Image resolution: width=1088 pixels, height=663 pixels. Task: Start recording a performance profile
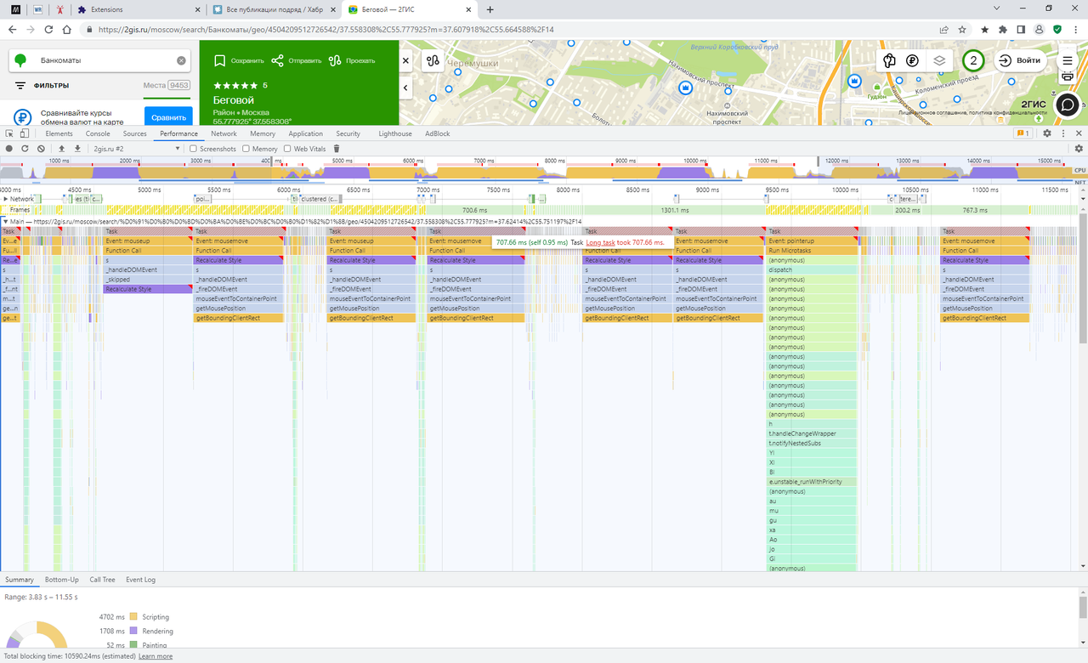click(9, 149)
